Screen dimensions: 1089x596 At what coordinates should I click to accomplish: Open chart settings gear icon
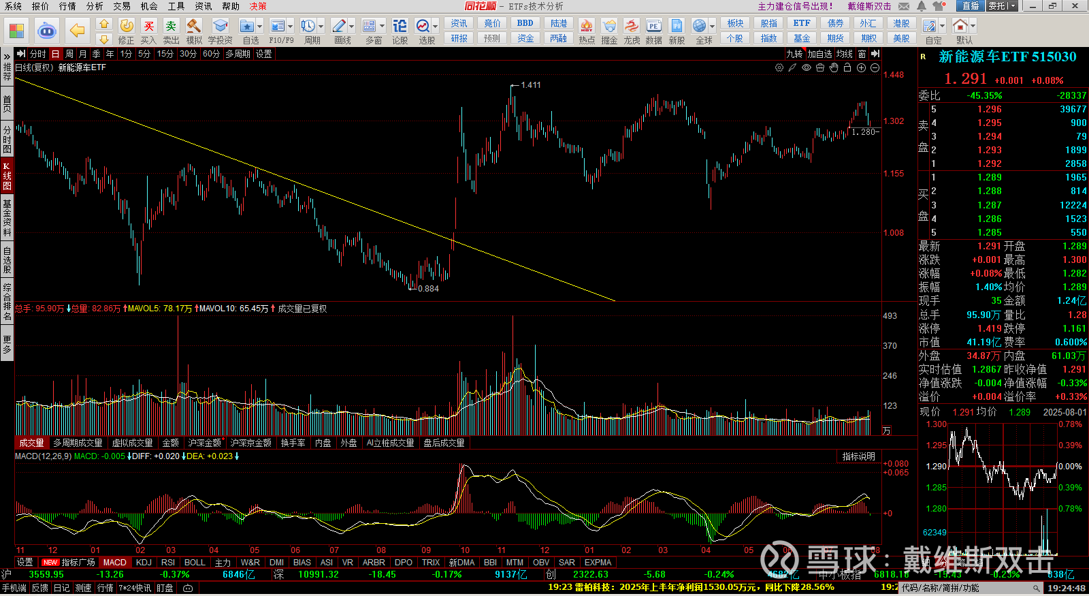click(x=779, y=67)
